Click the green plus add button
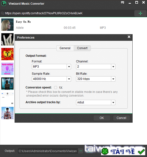Image resolution: width=147 pixels, height=157 pixels. (140, 13)
